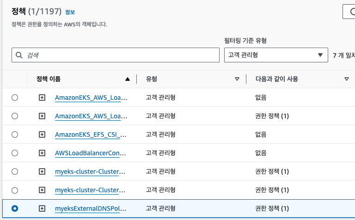Expand details of the AWSLoadBalancerCon policy row
355x220 pixels.
[42, 153]
